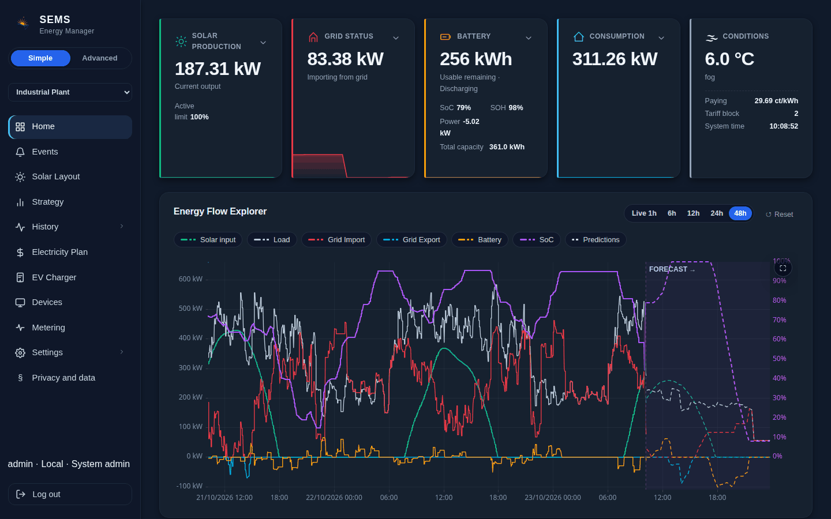Toggle the Grid Export series

[411, 240]
